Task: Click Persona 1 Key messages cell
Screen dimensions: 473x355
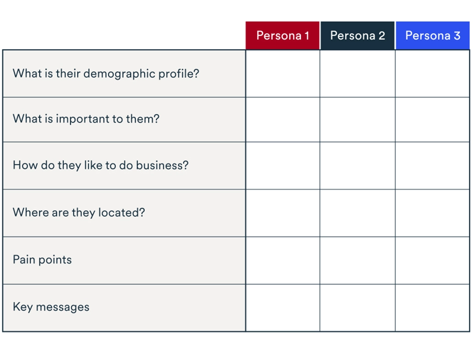Action: (282, 308)
